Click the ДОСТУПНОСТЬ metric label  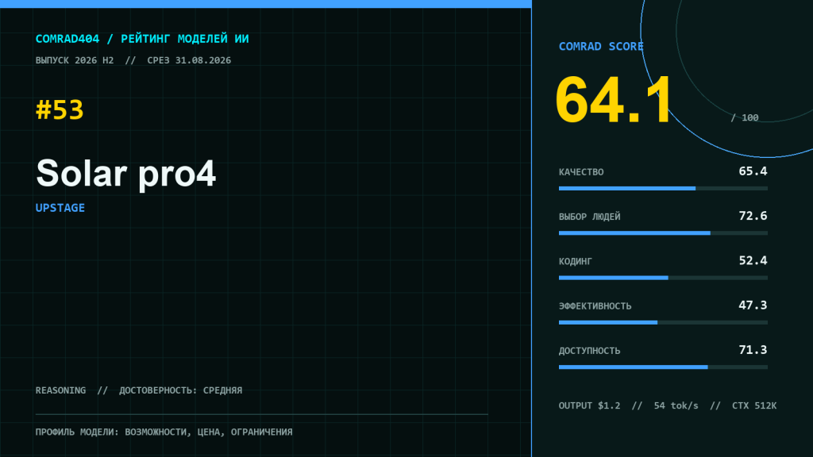click(590, 351)
